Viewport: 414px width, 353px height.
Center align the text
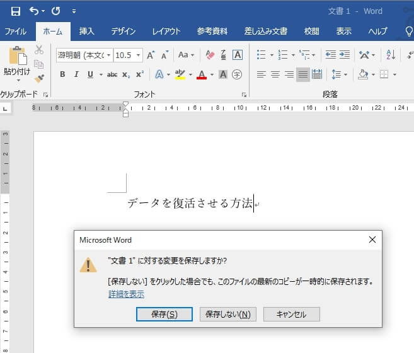(x=275, y=74)
